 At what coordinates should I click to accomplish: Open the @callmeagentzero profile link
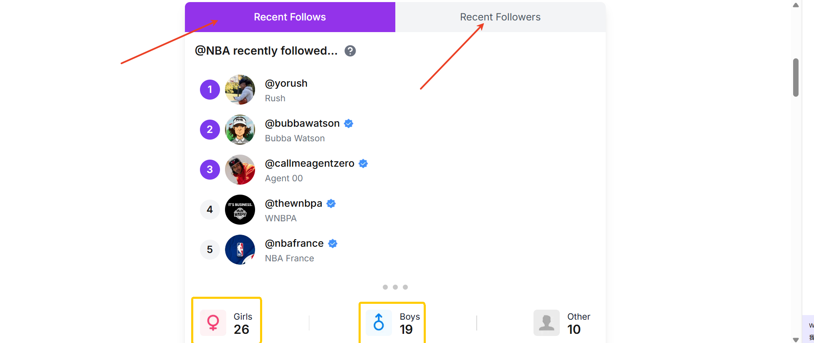(x=309, y=163)
